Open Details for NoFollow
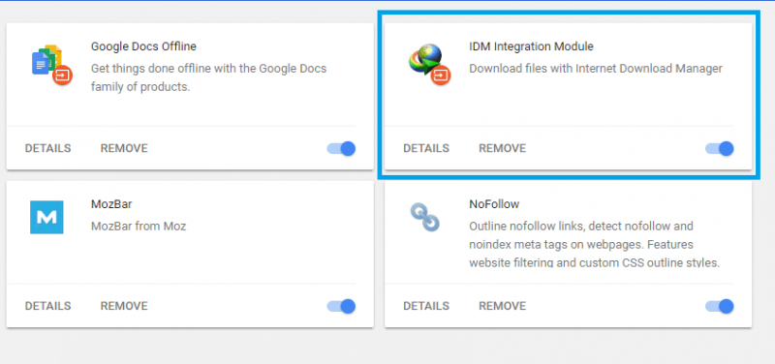 426,306
